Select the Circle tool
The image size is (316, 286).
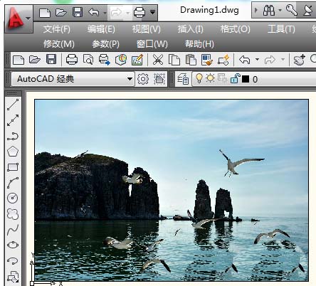tap(13, 198)
